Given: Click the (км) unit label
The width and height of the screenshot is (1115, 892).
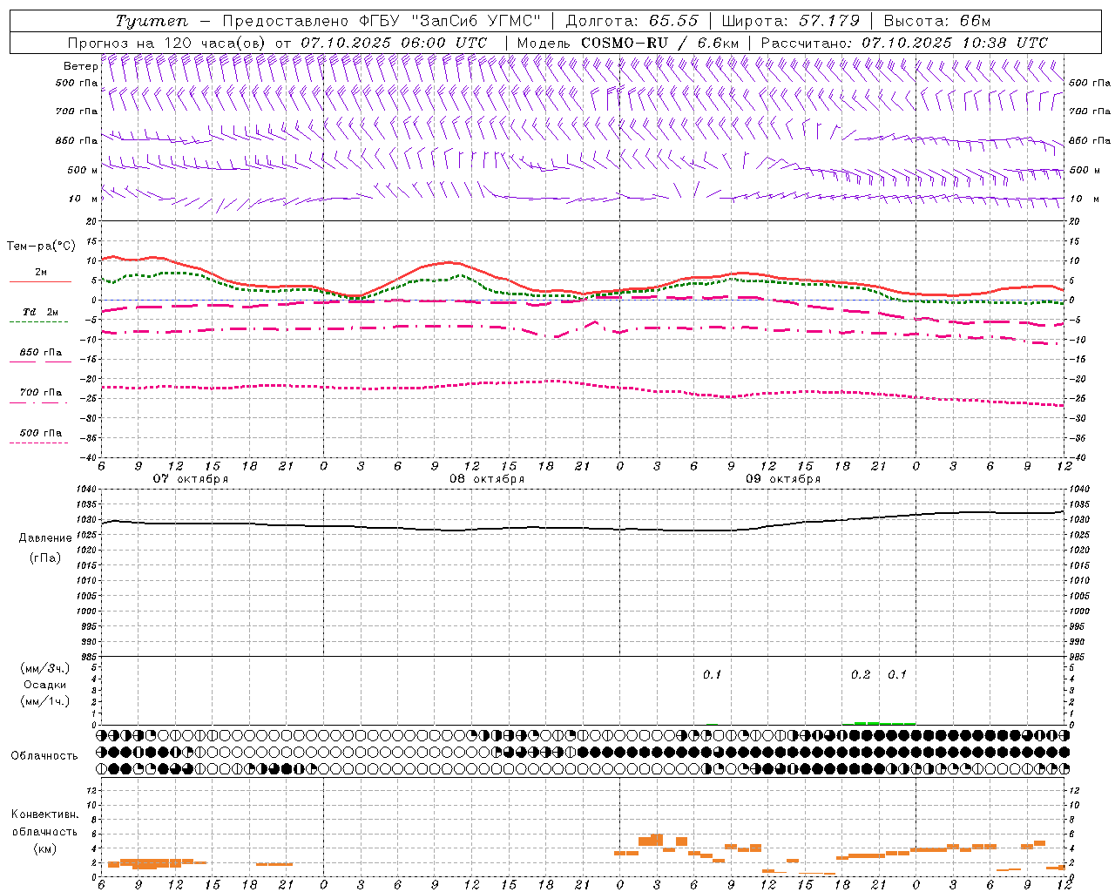Looking at the screenshot, I should 44,848.
